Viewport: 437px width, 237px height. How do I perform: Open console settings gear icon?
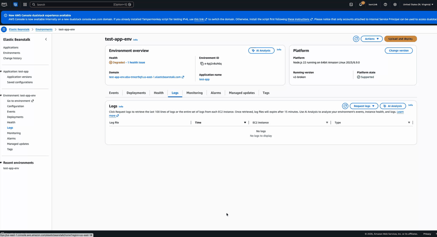pos(395,4)
